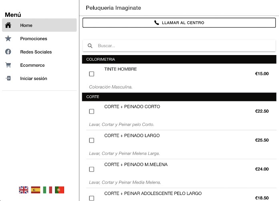
Task: Click the search magnifier icon
Action: 90,46
